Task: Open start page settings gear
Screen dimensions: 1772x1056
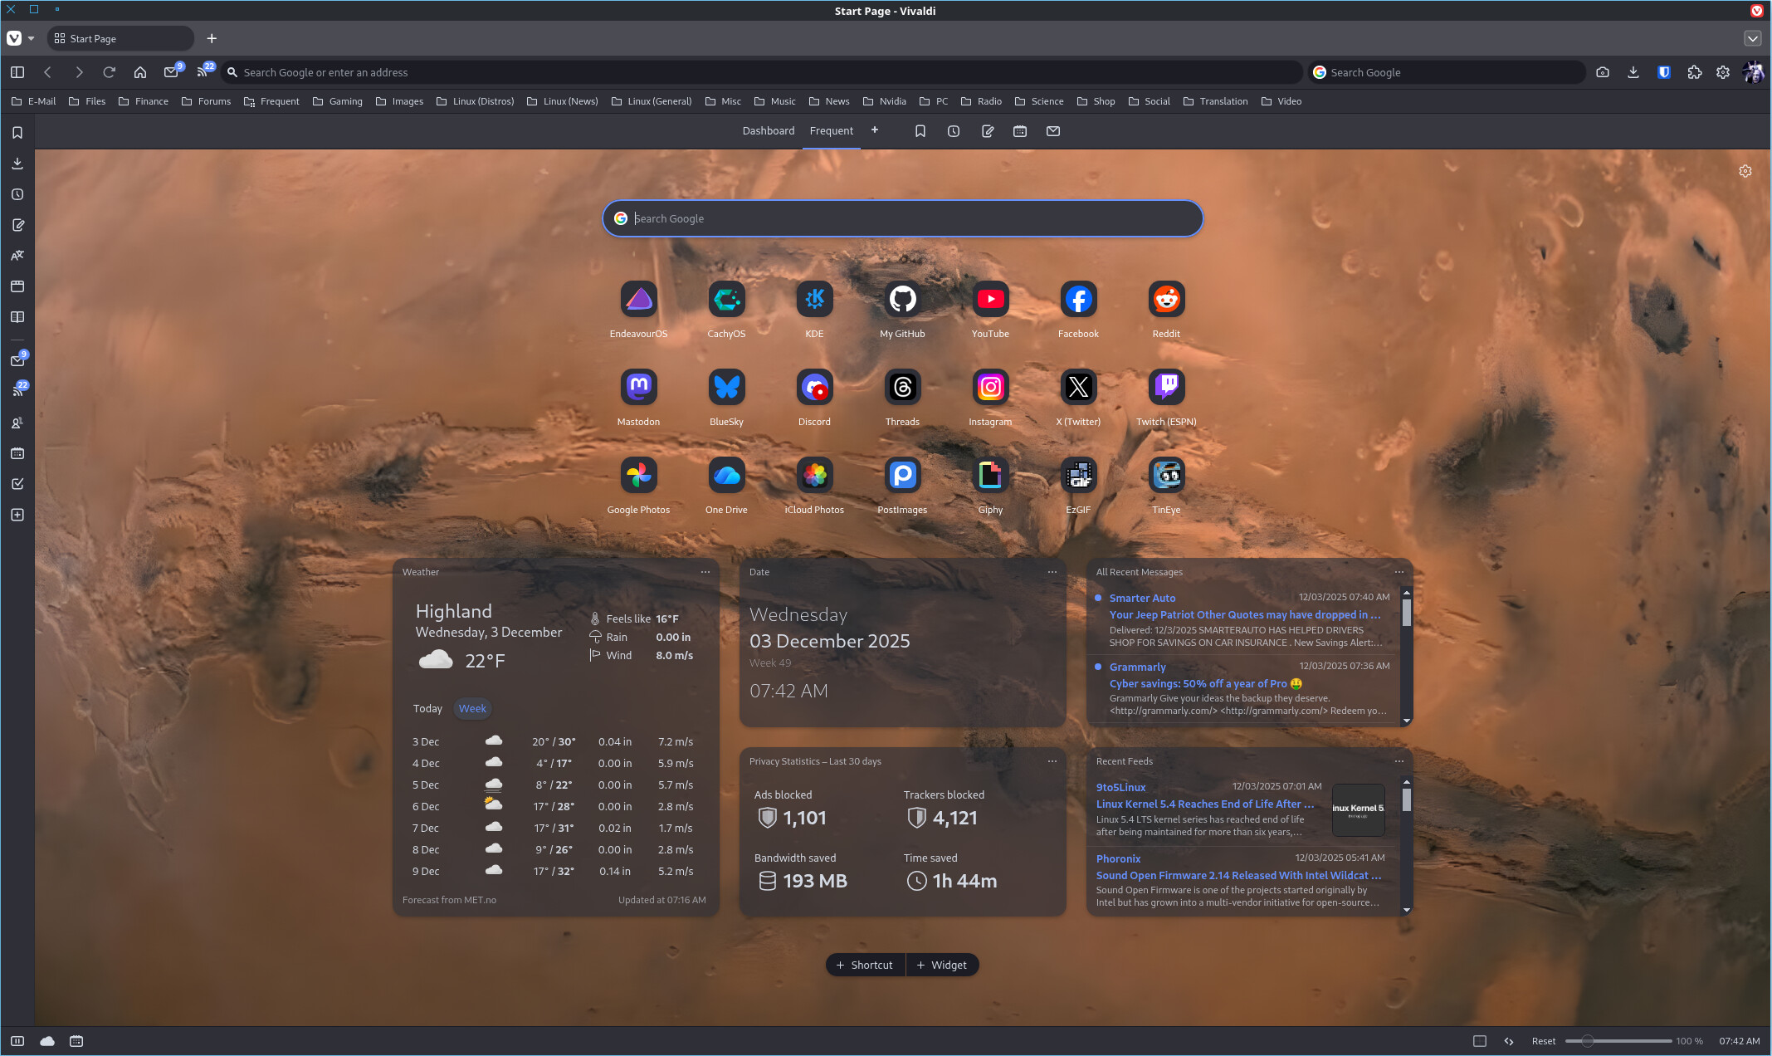Action: (1745, 171)
